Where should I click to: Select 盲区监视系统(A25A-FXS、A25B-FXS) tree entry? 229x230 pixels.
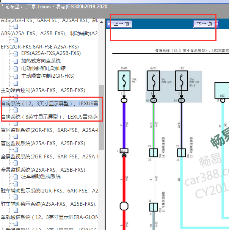[43, 143]
